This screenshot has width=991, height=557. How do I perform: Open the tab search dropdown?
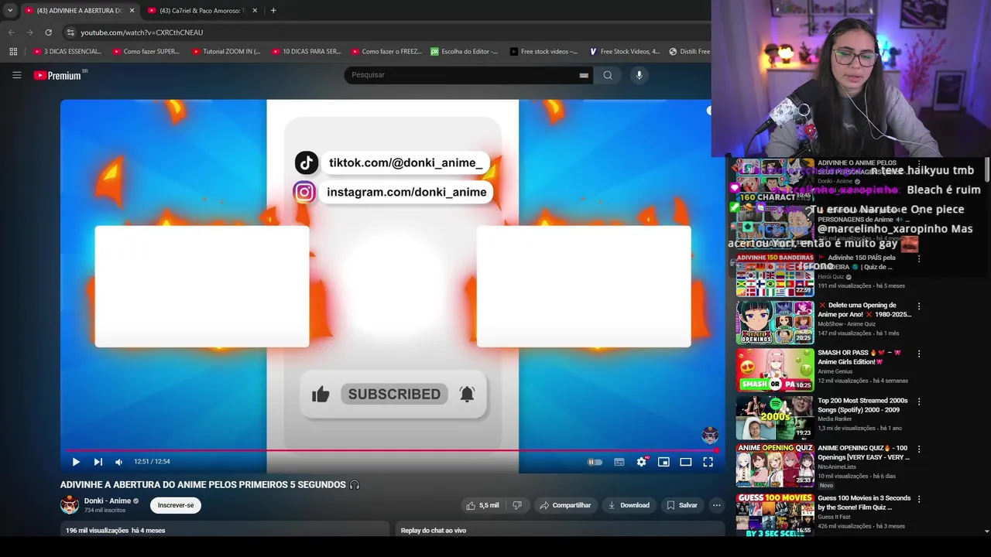[10, 11]
